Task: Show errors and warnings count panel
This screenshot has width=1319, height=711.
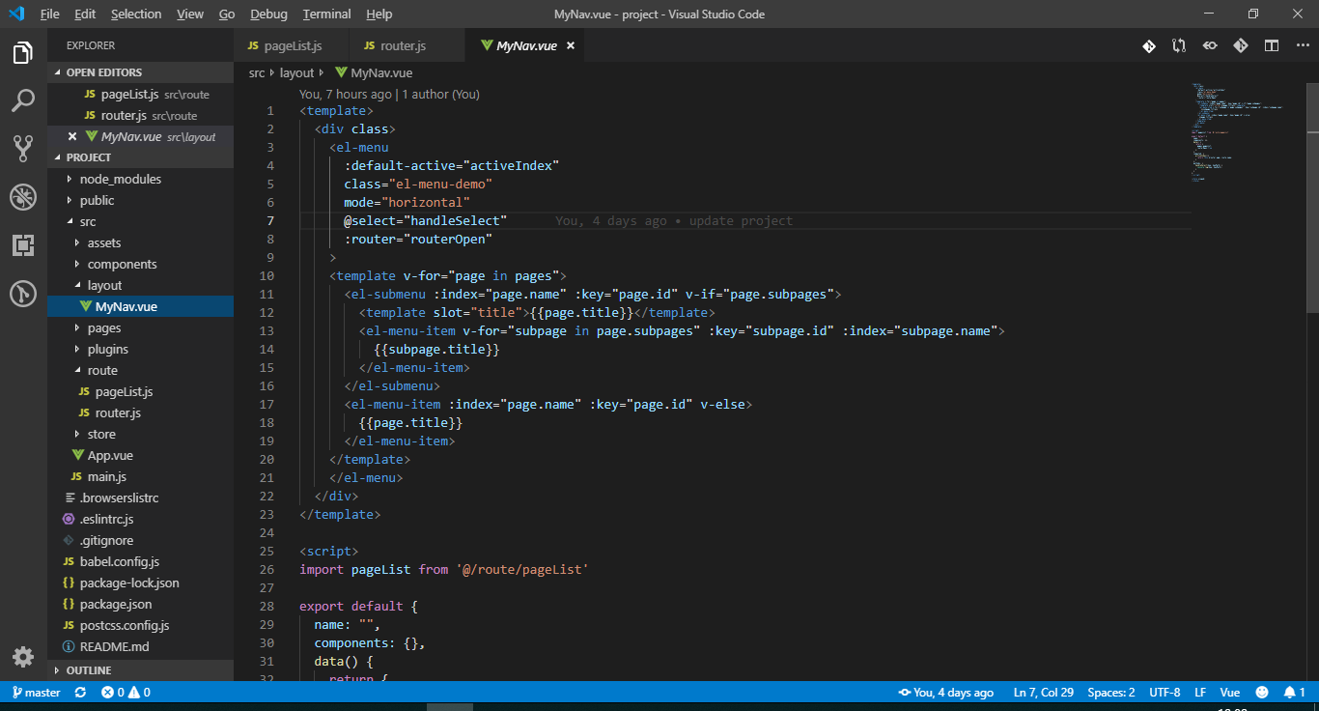Action: (x=126, y=693)
